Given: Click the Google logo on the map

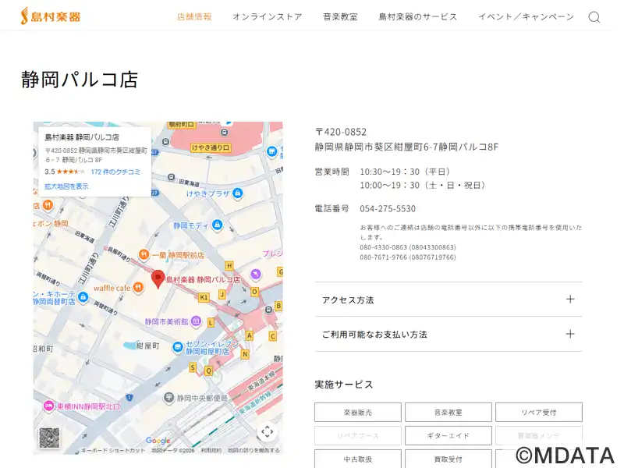Looking at the screenshot, I should pos(158,441).
